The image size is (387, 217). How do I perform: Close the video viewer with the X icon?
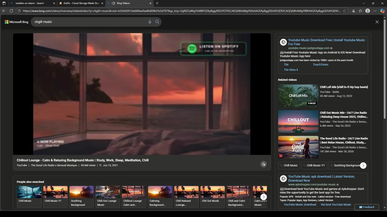click(377, 22)
